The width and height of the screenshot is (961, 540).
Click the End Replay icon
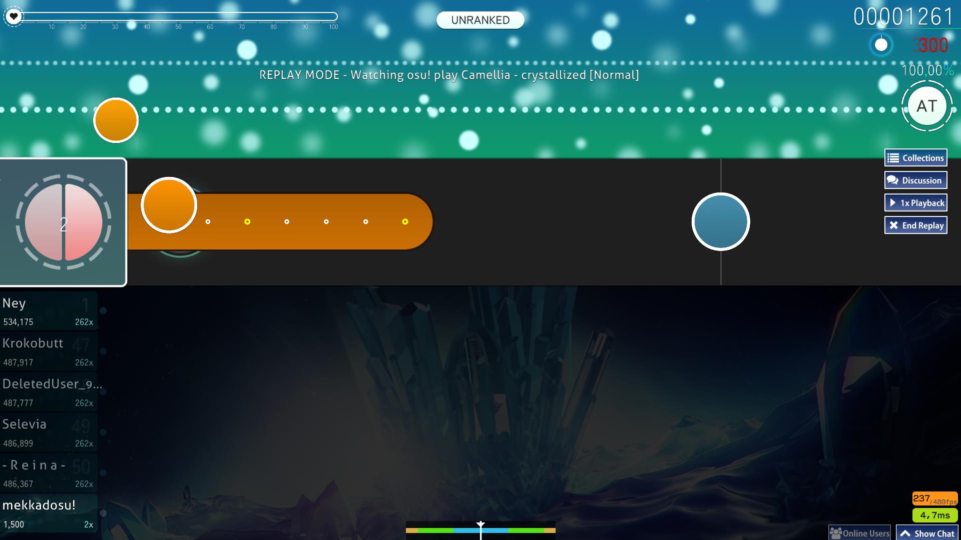pos(893,225)
